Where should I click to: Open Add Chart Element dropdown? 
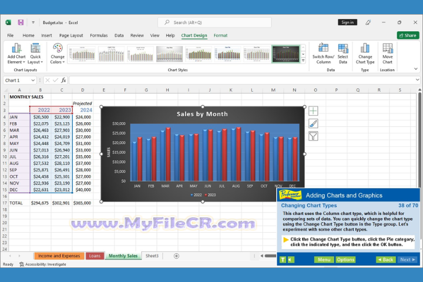tap(16, 53)
